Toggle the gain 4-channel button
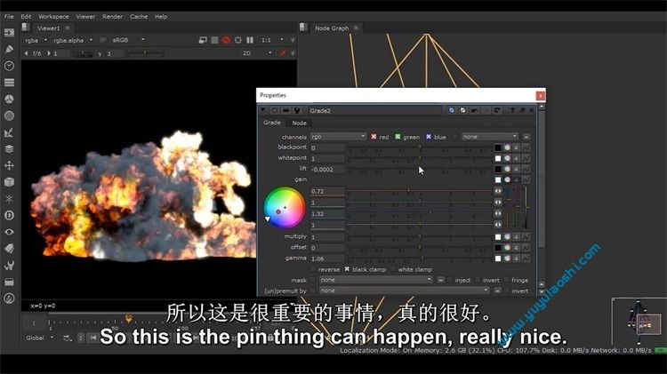The image size is (667, 374). (516, 179)
